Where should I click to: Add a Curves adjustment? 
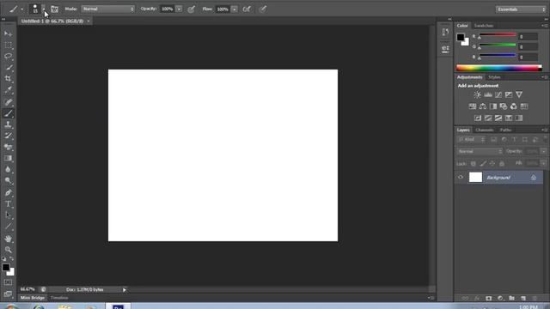498,94
